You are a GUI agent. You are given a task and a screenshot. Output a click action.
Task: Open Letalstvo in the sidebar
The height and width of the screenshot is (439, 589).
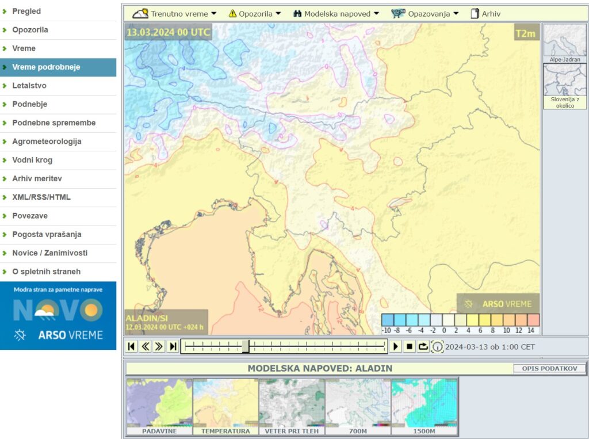(29, 86)
